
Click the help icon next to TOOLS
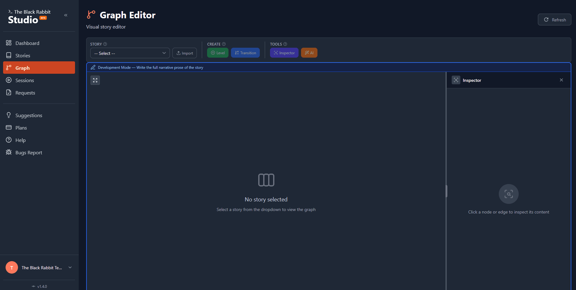tap(285, 44)
